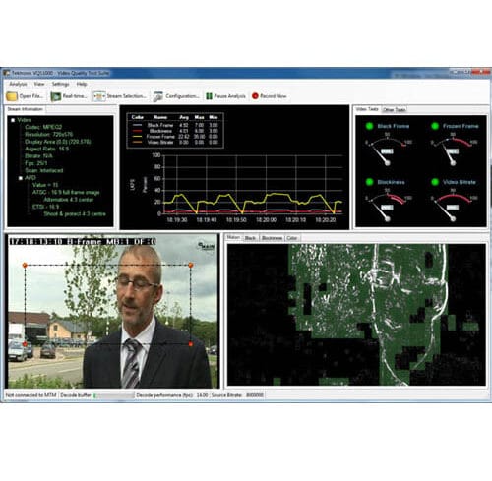Click the Black Frame green status indicator
The width and height of the screenshot is (492, 481).
(x=369, y=126)
